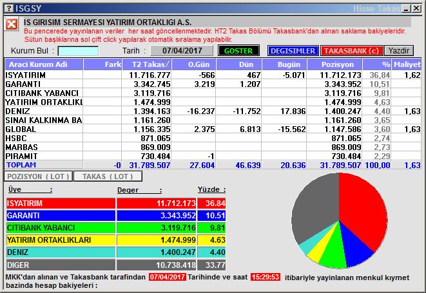The image size is (426, 293).
Task: Switch to TAKAS ( LOT ) tab
Action: point(108,176)
